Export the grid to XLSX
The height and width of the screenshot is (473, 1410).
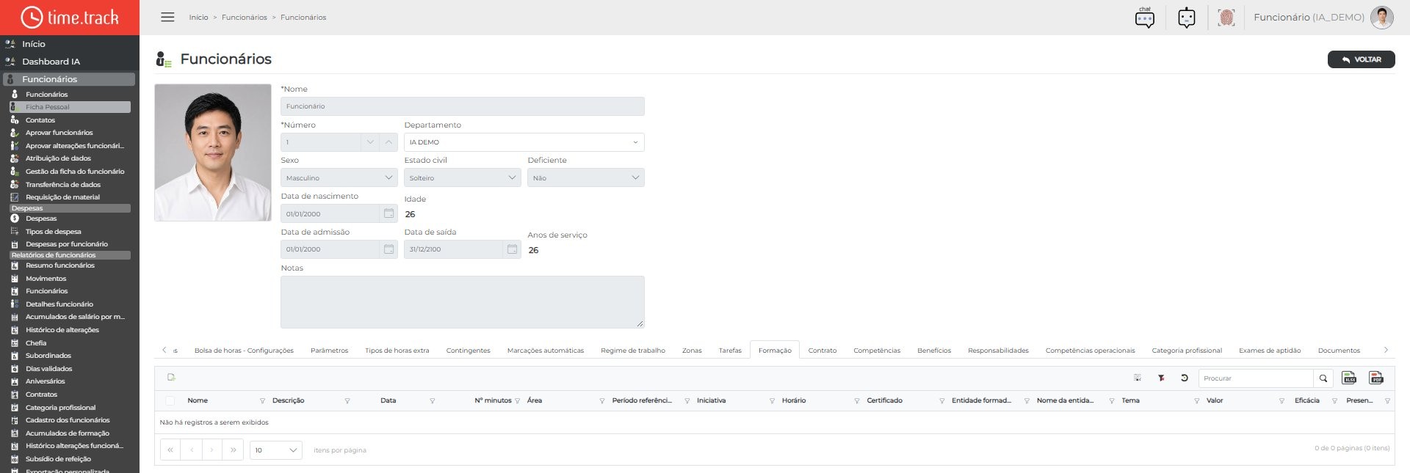point(1349,378)
